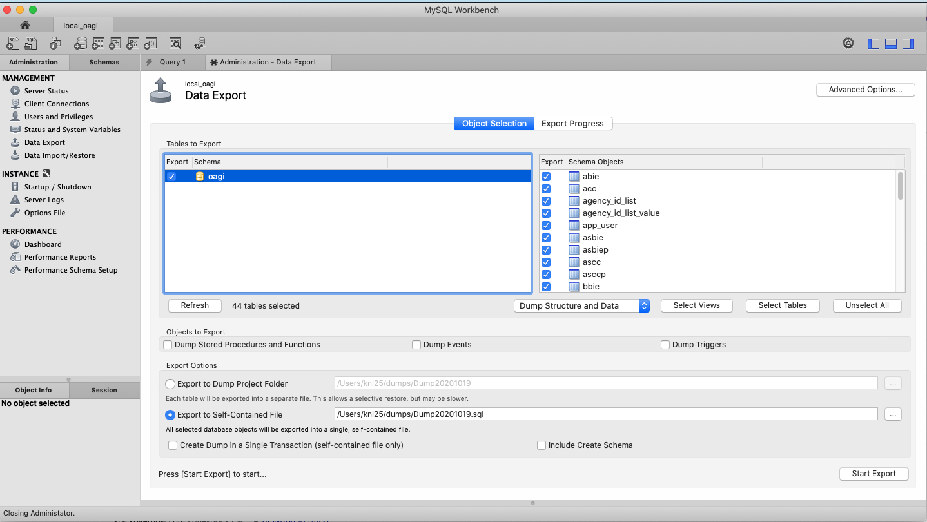The width and height of the screenshot is (927, 522).
Task: Click the Client Connections sidebar icon
Action: 15,104
